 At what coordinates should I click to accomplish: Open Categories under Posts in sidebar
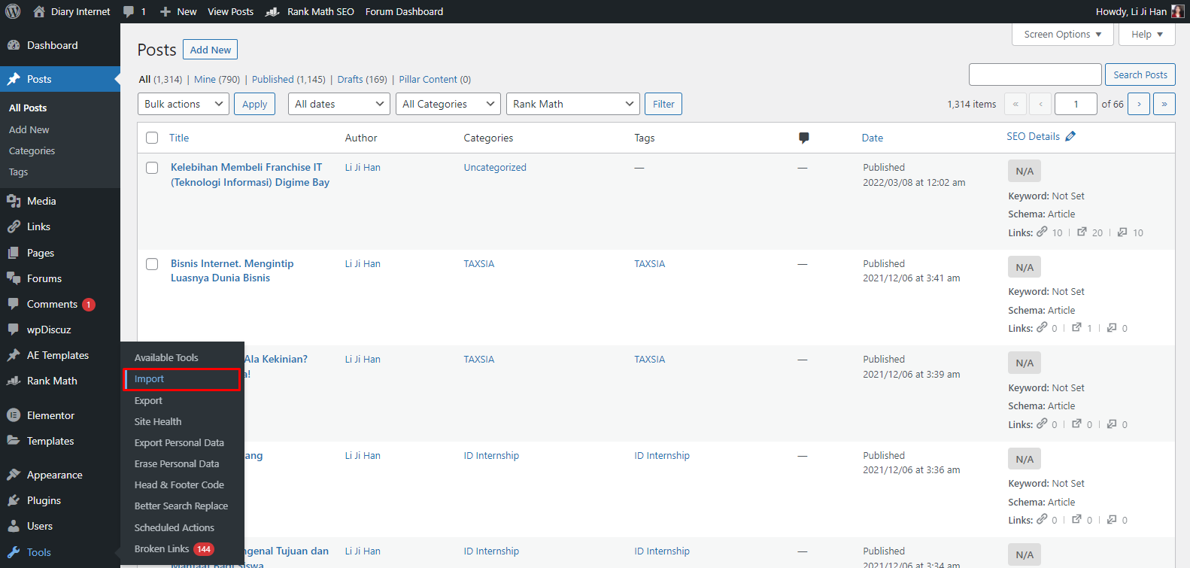(x=32, y=150)
